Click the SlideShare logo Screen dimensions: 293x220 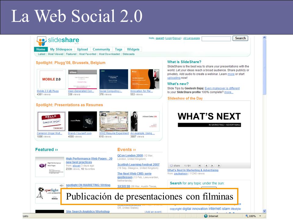(58, 41)
